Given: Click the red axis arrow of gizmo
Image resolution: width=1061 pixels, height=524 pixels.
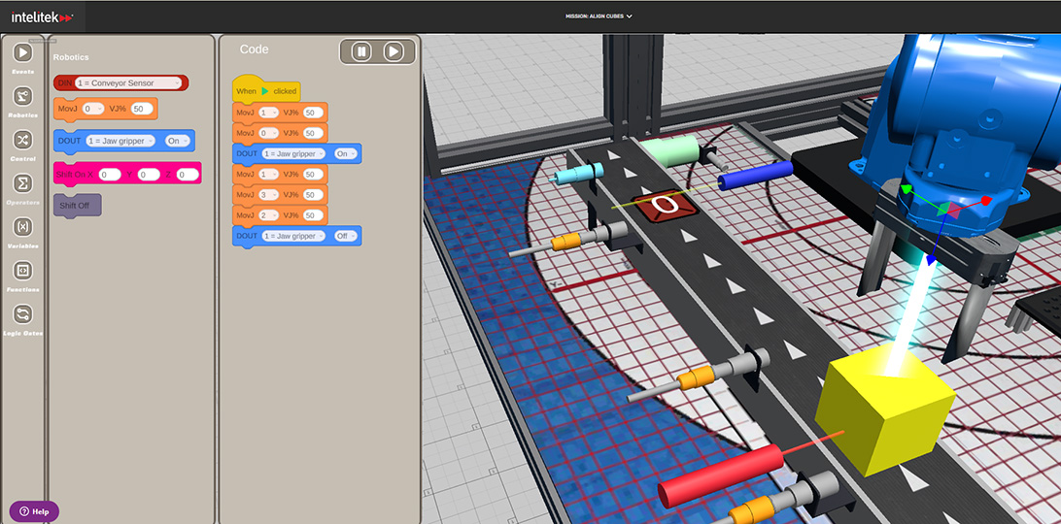Looking at the screenshot, I should [x=986, y=201].
